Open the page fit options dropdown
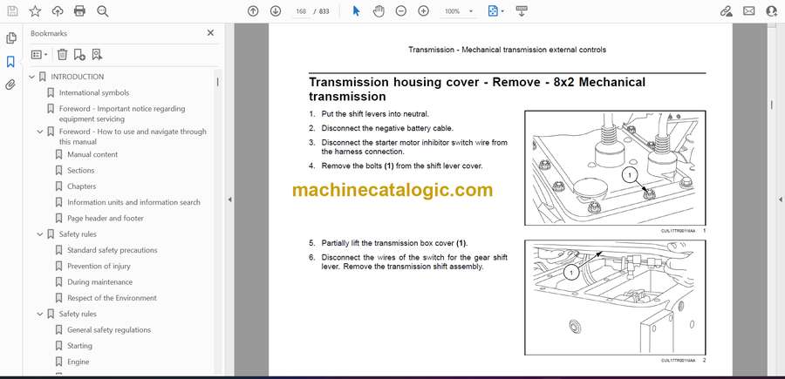The image size is (785, 379). [x=496, y=11]
